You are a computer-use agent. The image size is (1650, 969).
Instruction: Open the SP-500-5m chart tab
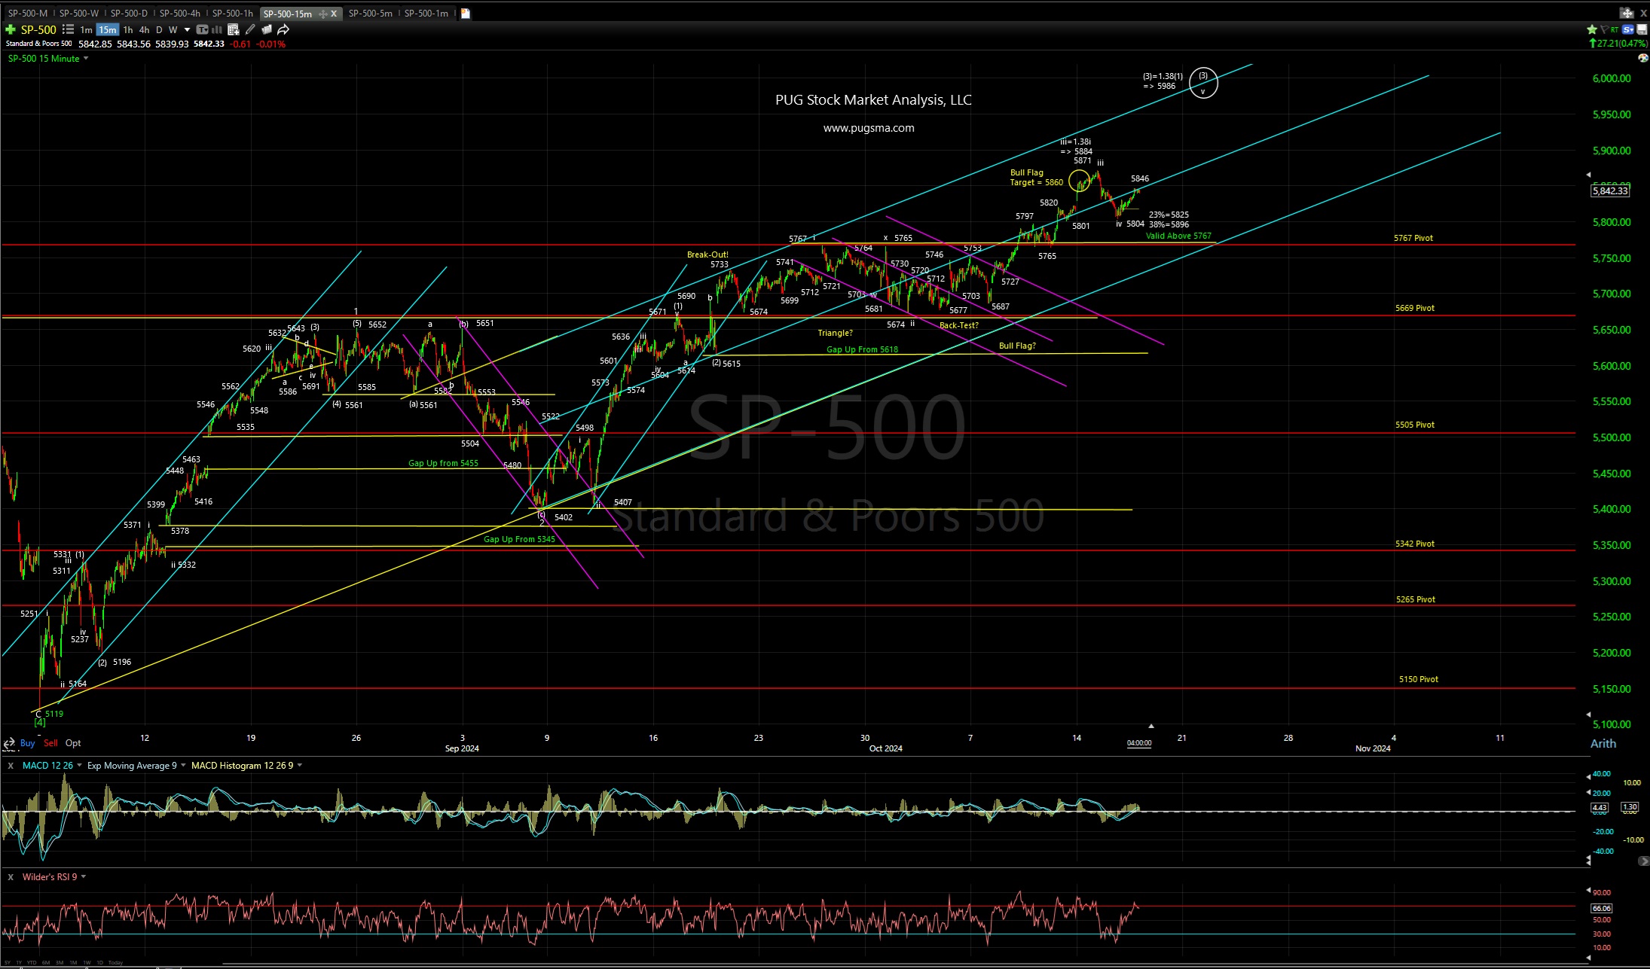tap(370, 13)
